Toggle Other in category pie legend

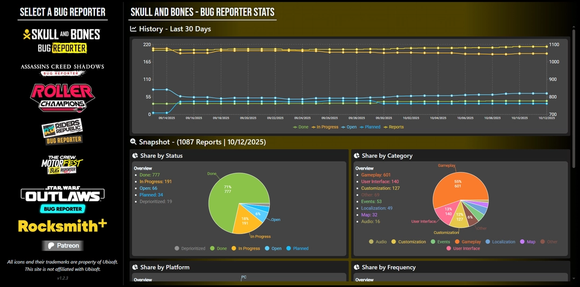pyautogui.click(x=549, y=242)
